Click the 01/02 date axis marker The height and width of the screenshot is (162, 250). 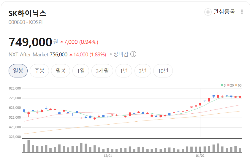click(200, 156)
